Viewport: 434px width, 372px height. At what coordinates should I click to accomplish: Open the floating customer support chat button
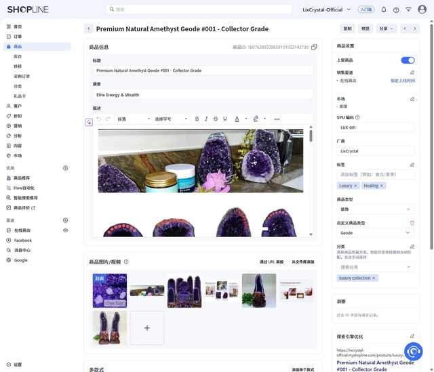(x=413, y=351)
